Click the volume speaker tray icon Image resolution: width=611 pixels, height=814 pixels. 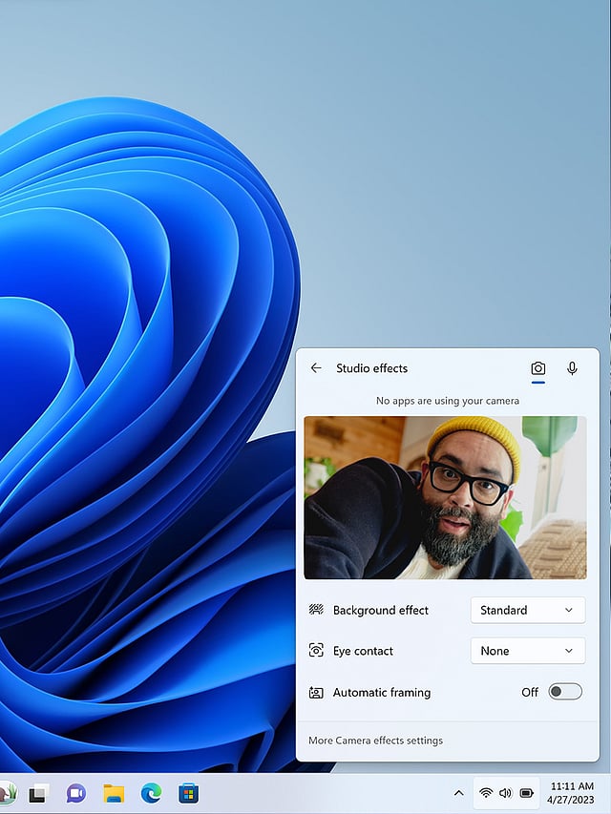pyautogui.click(x=505, y=793)
